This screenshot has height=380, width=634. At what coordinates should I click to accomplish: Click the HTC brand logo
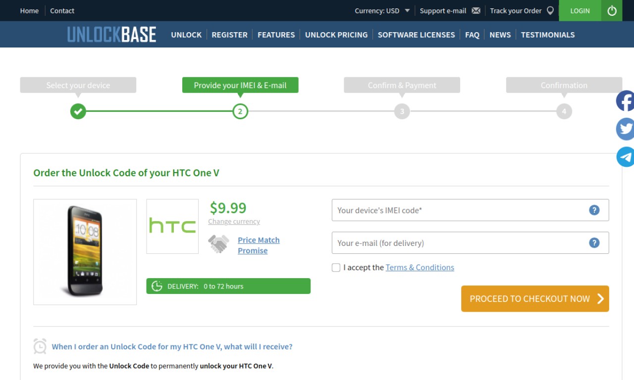click(x=172, y=226)
